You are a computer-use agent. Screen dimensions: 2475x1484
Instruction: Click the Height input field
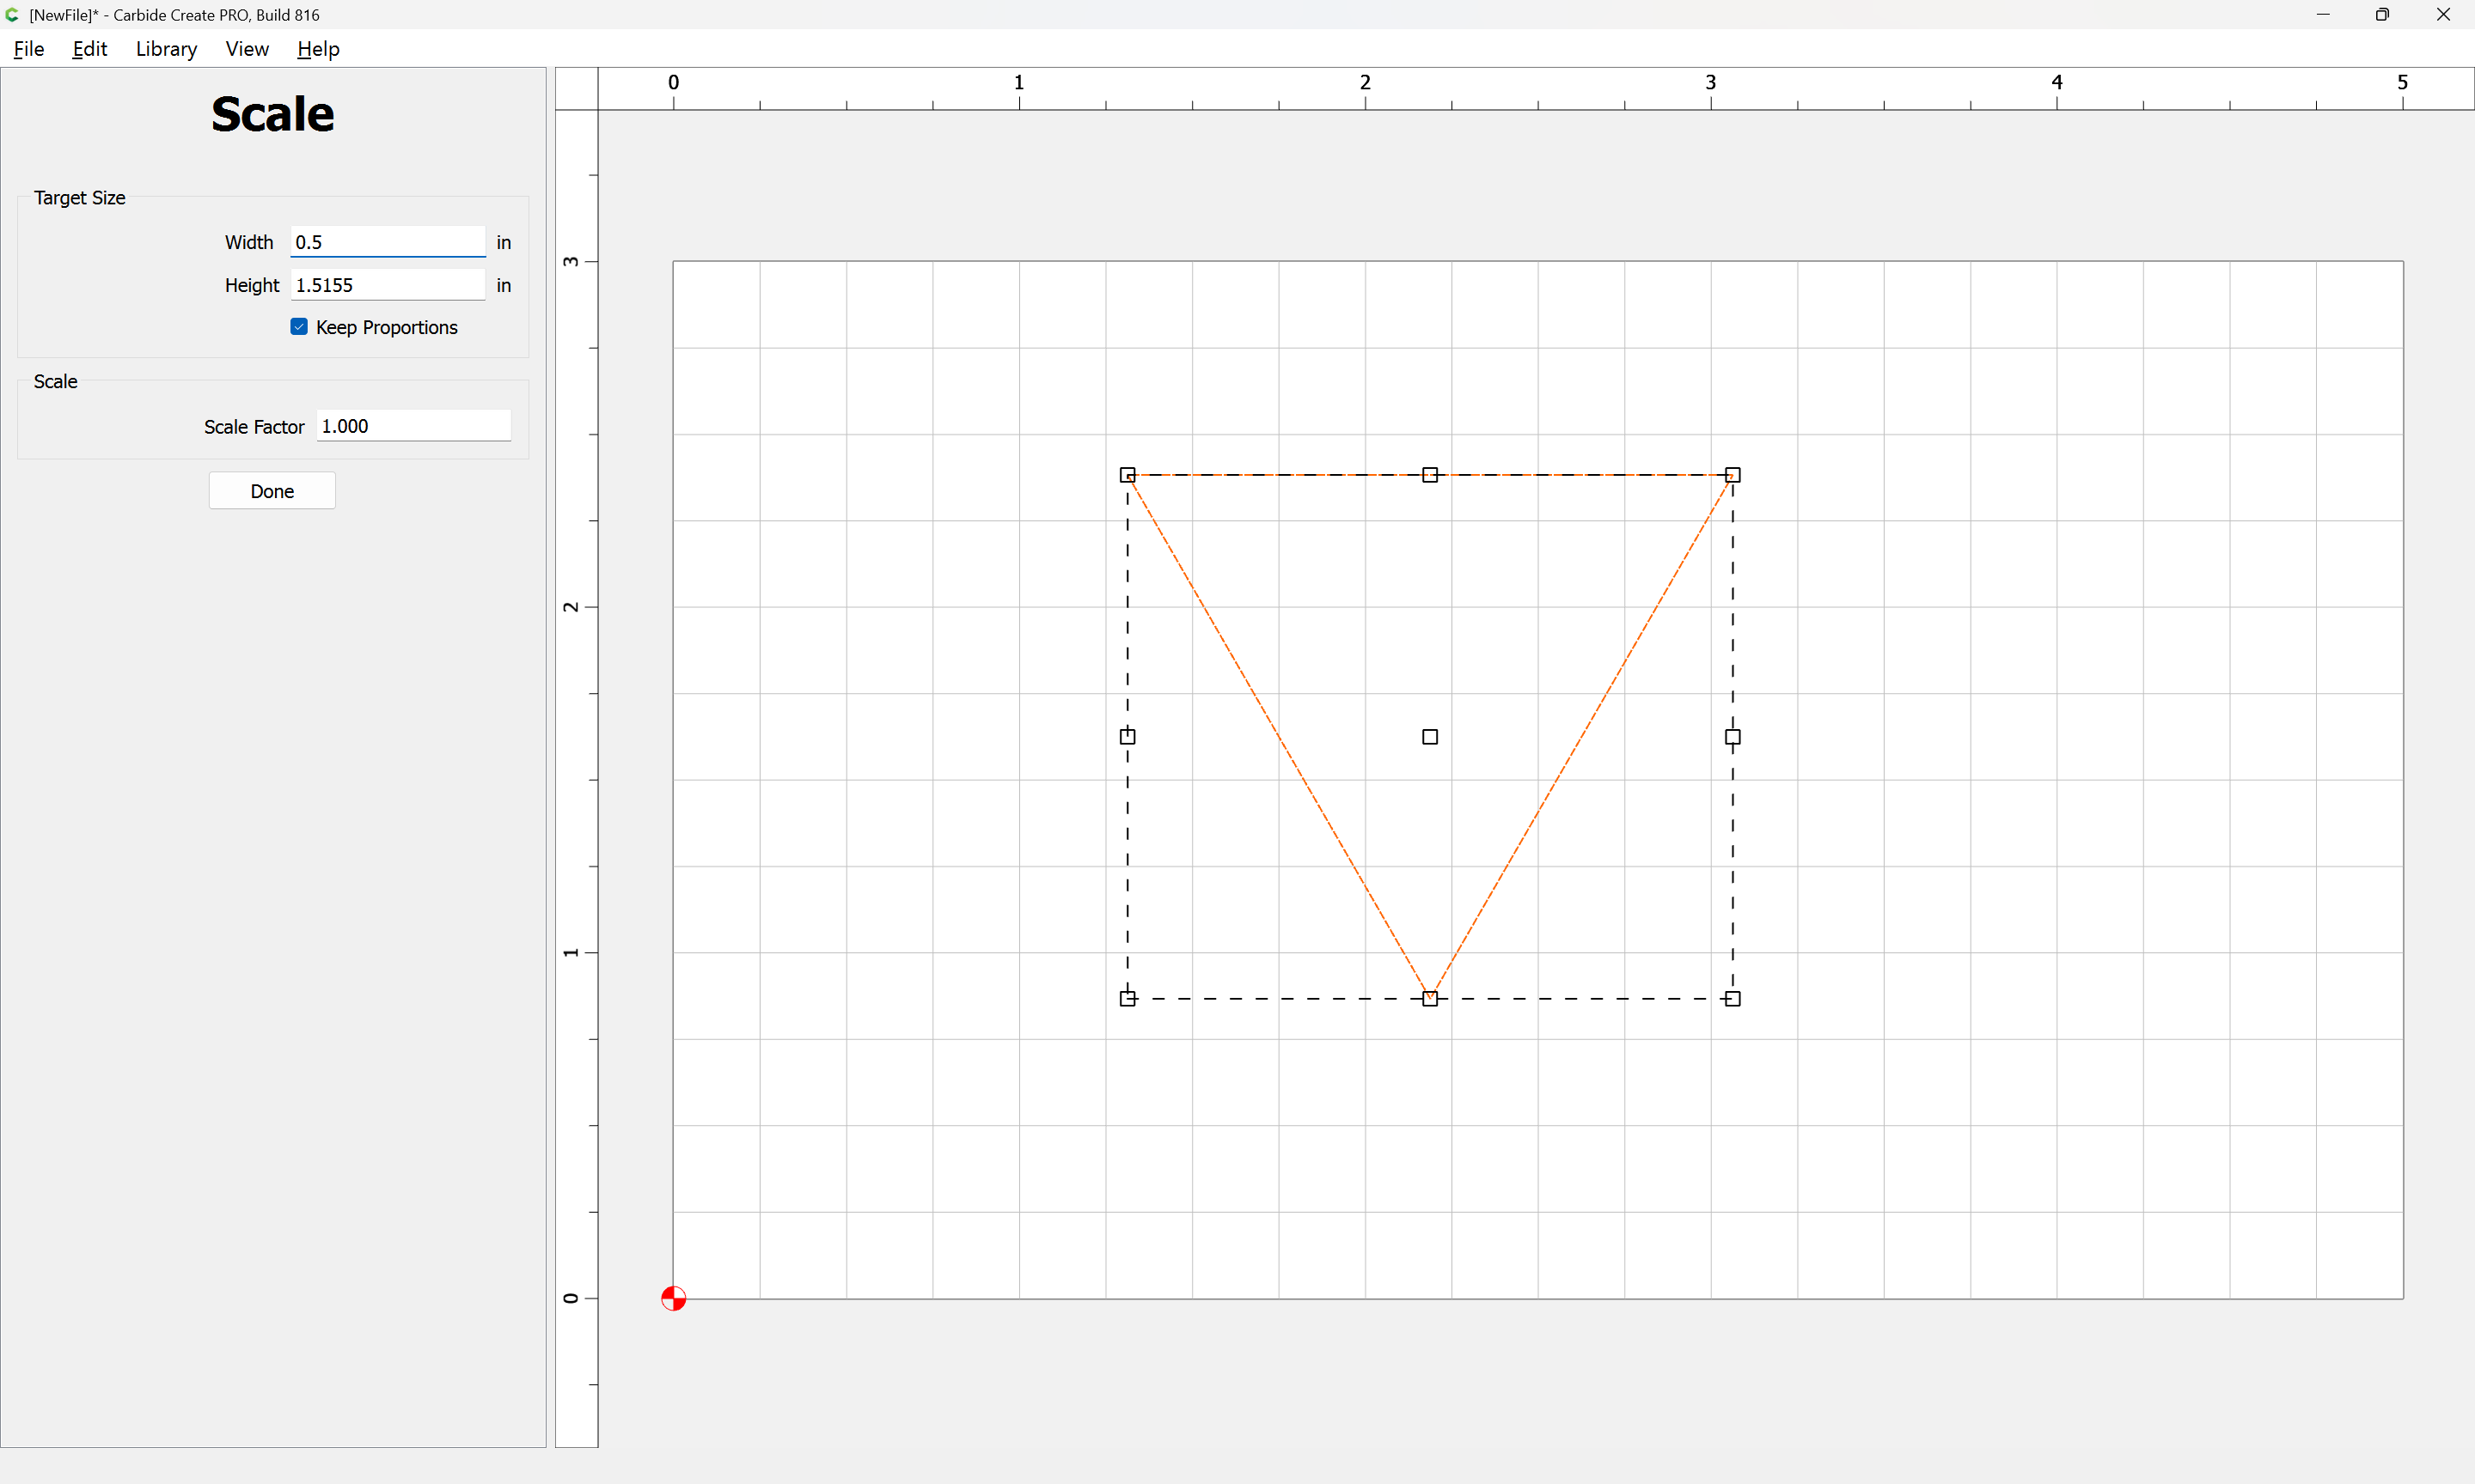(x=388, y=285)
